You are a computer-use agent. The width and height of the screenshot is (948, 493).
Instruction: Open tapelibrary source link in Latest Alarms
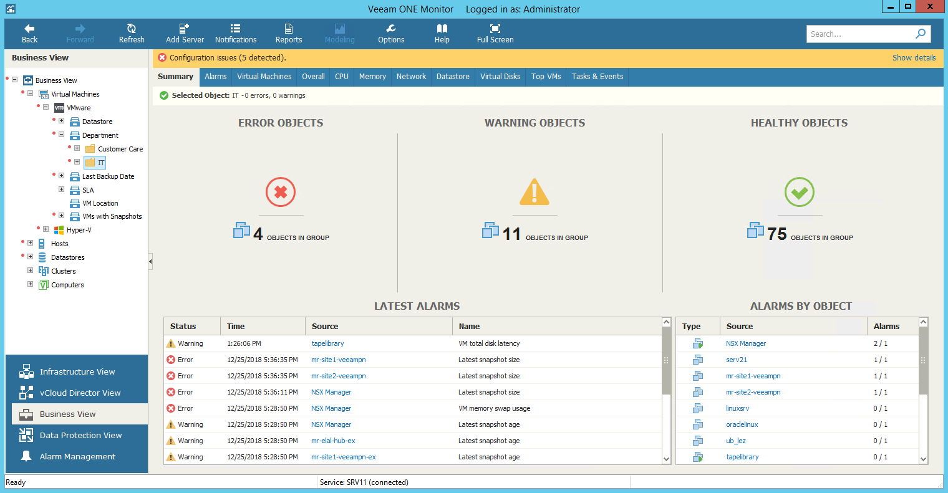tap(327, 343)
